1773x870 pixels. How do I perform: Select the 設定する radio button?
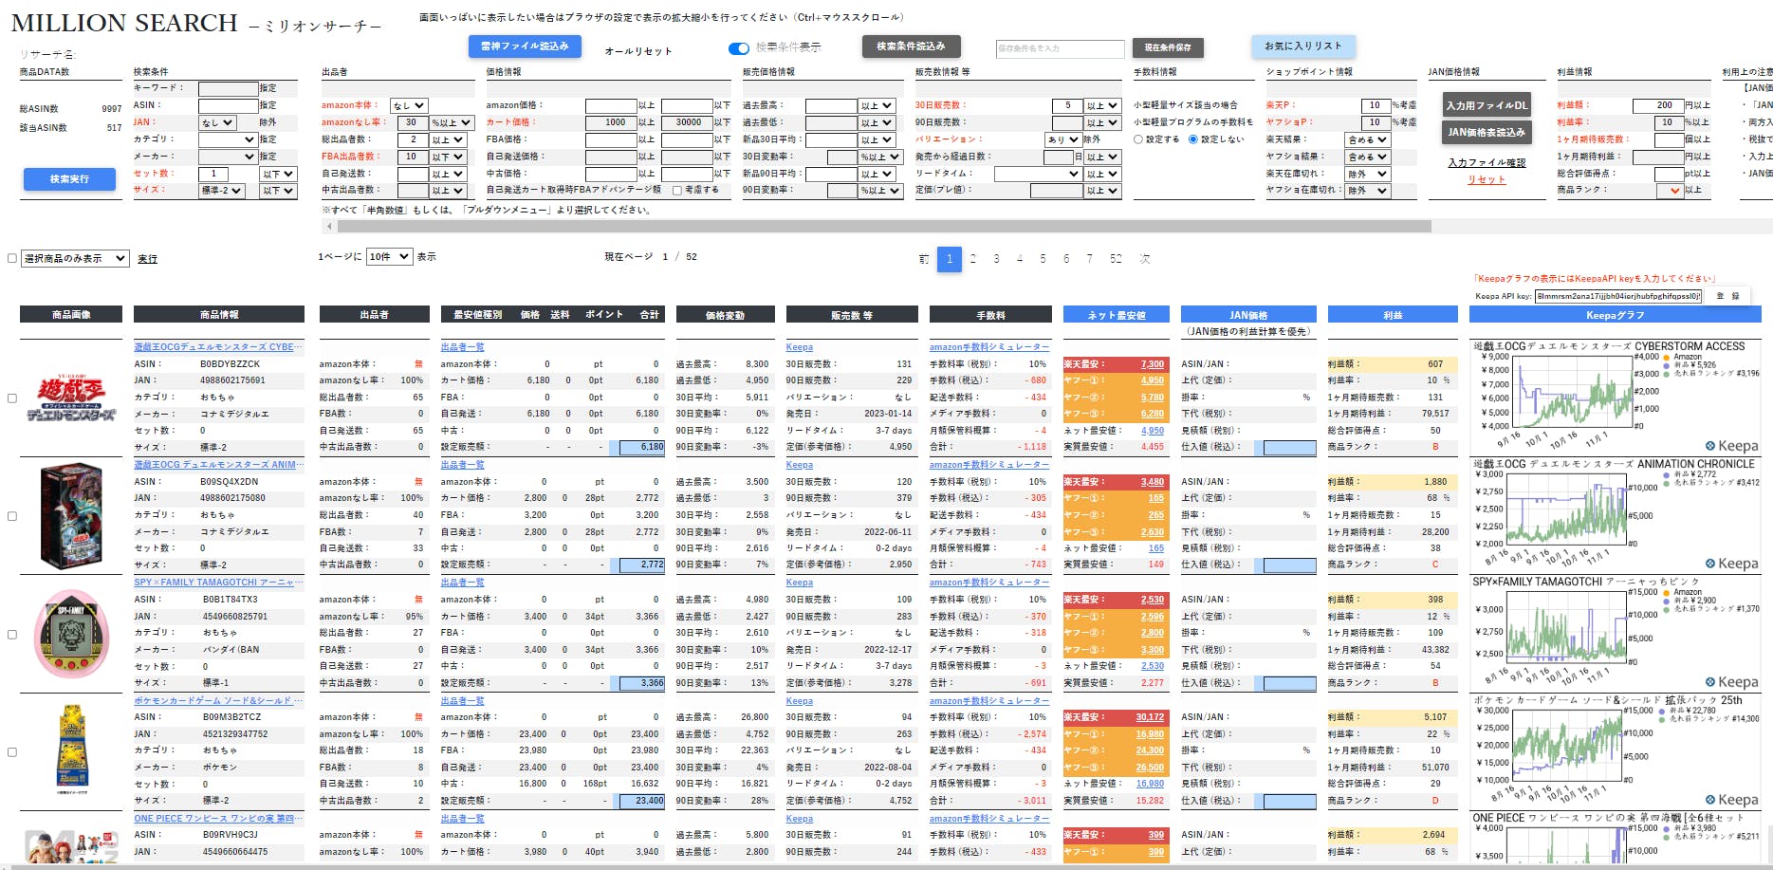tap(1138, 139)
